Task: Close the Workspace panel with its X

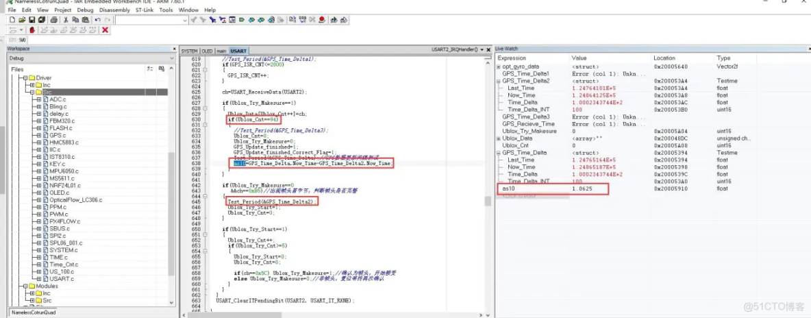Action: [173, 49]
